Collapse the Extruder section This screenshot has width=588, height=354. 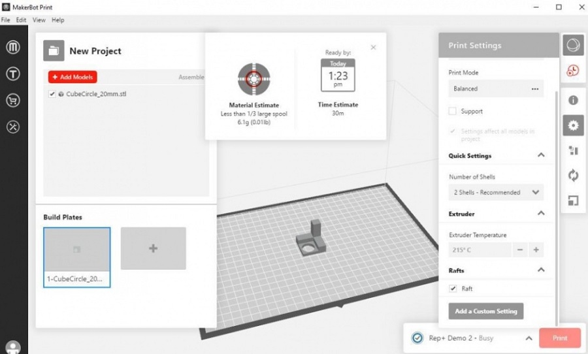click(x=541, y=213)
